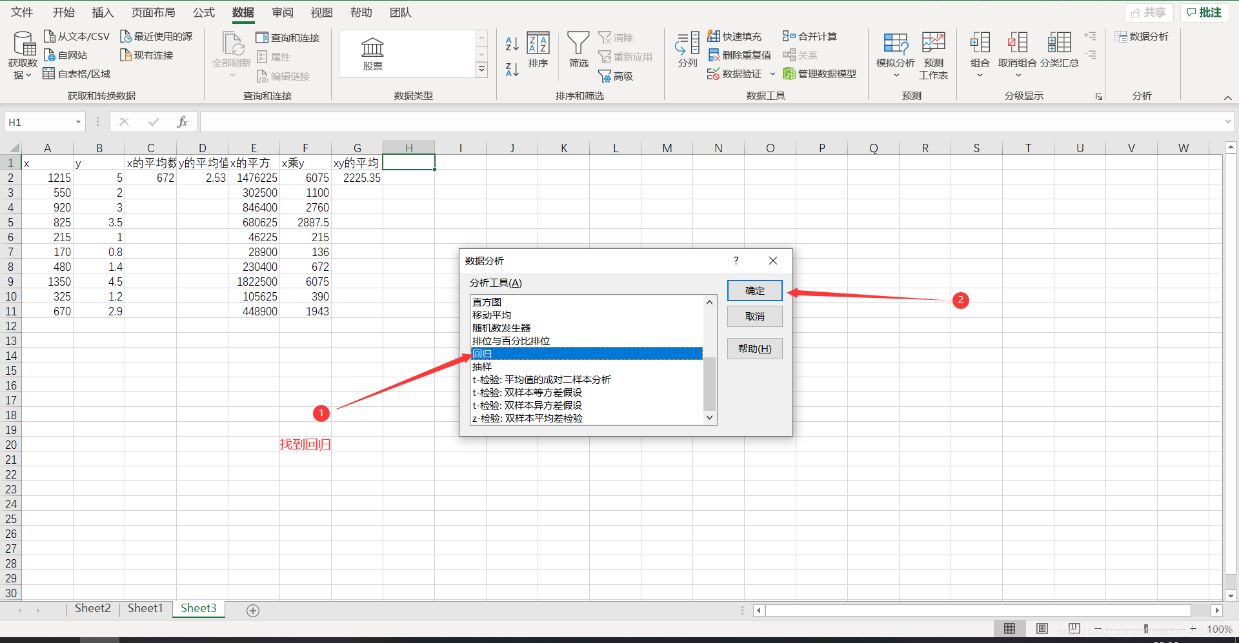This screenshot has width=1239, height=643.
Task: Click 分列 (Text to Columns)
Action: click(688, 50)
